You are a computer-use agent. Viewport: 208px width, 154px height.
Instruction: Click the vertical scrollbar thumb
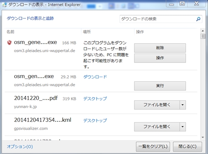203,37
